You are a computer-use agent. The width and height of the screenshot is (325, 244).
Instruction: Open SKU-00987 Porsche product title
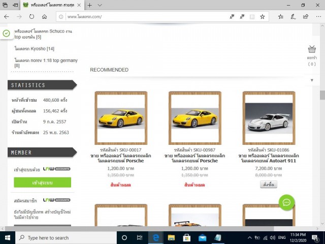(195, 158)
